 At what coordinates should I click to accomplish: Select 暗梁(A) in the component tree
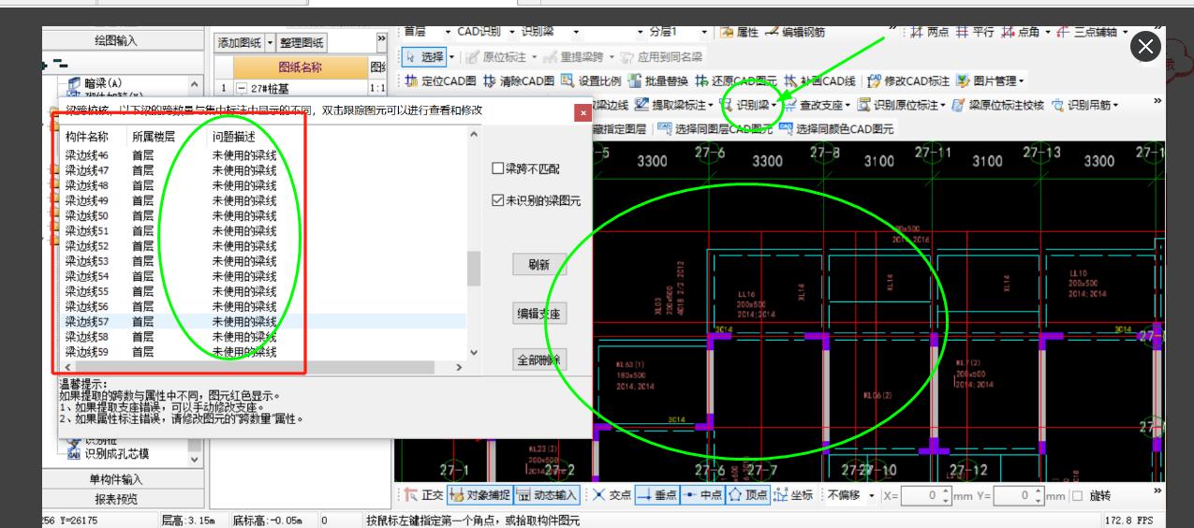(103, 83)
